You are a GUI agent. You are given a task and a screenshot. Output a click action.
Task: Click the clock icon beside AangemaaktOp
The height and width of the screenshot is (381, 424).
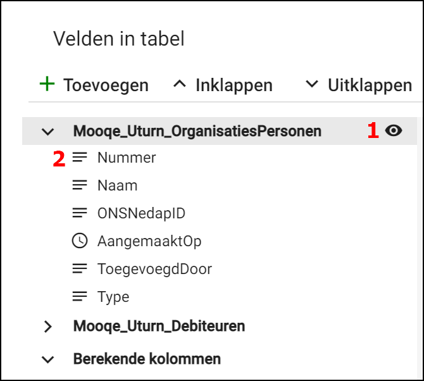[80, 241]
